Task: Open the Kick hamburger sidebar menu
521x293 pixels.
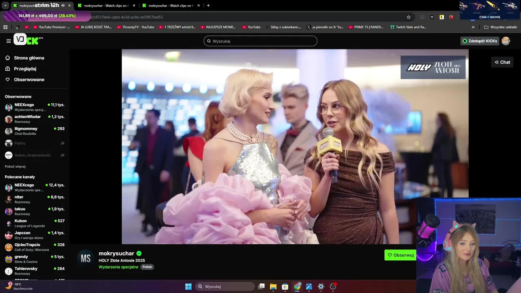Action: (9, 41)
